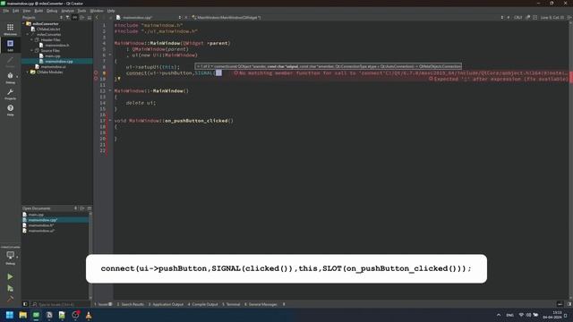The image size is (573, 322).
Task: Open the Help menu
Action: click(111, 11)
